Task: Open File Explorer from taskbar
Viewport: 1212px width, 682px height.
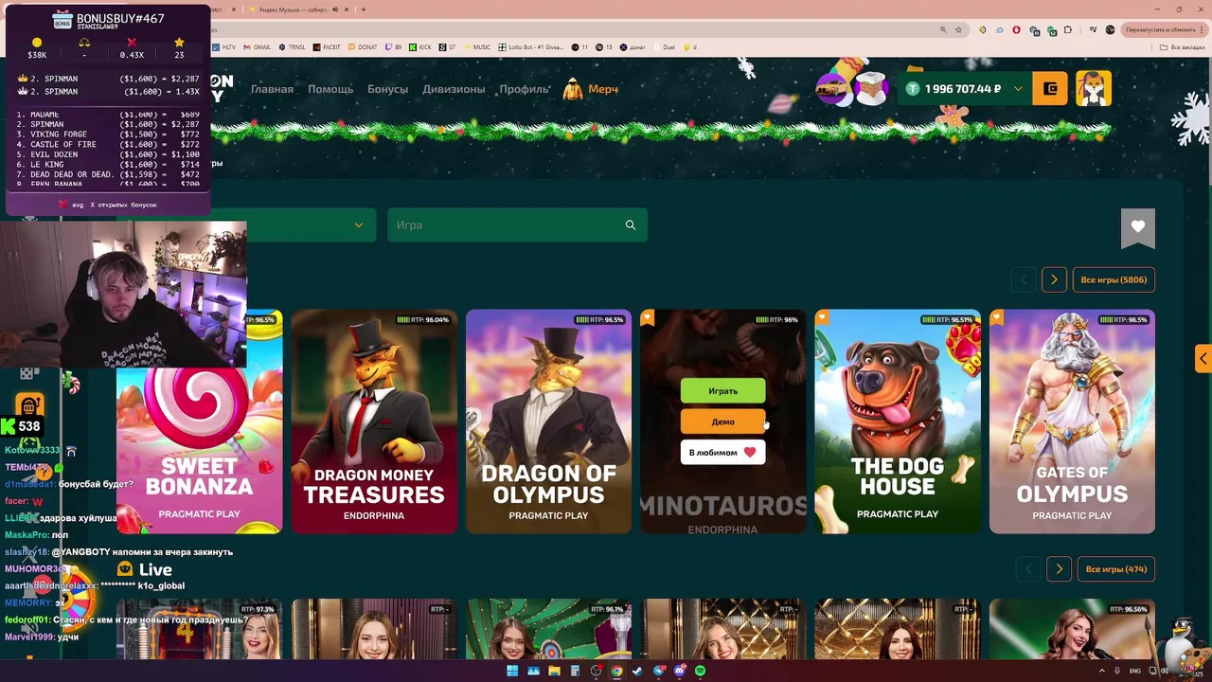Action: pos(554,671)
